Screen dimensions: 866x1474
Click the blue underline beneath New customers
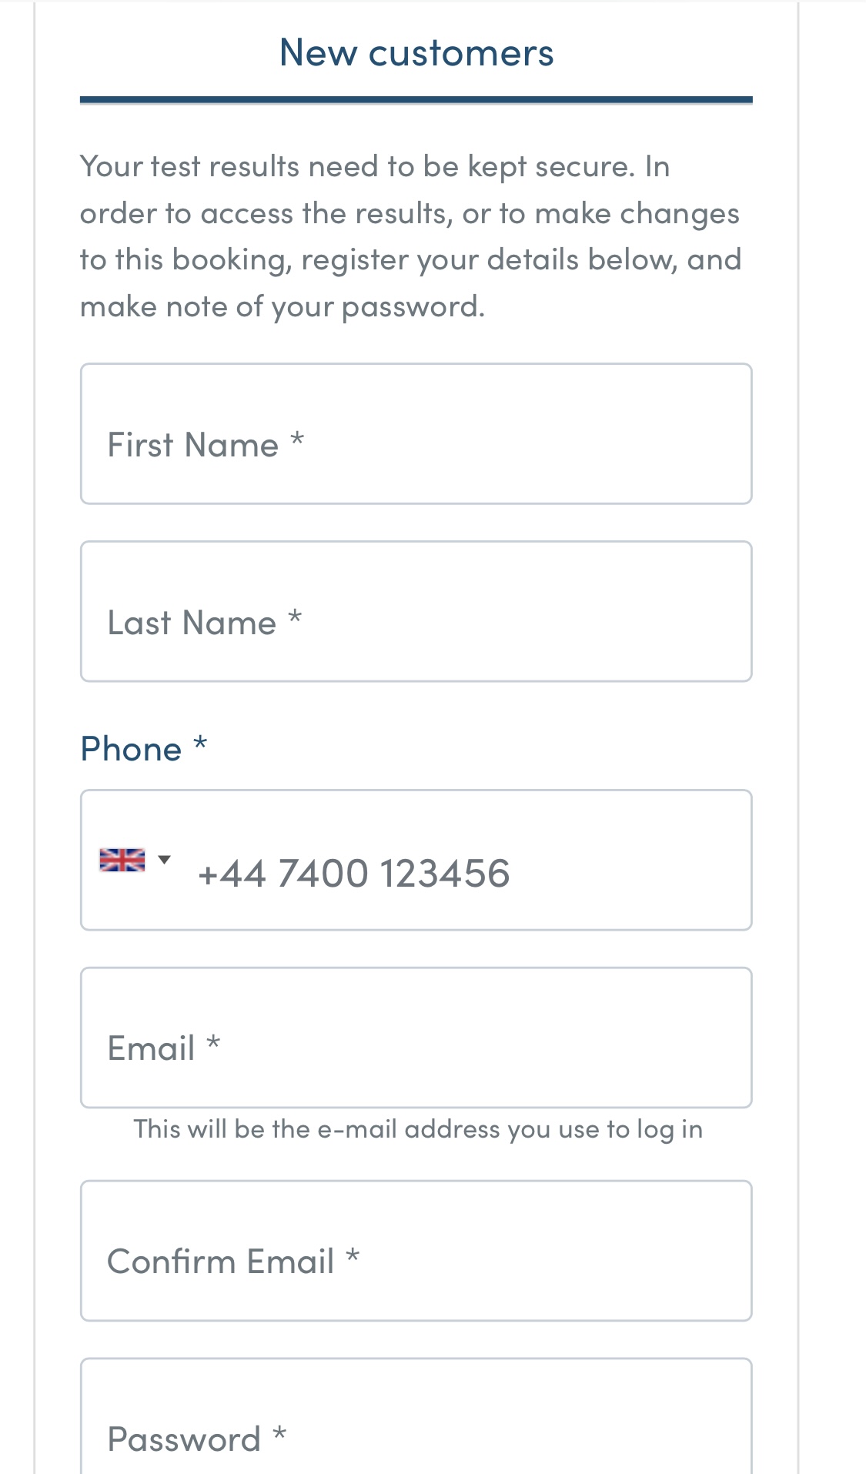click(x=416, y=99)
